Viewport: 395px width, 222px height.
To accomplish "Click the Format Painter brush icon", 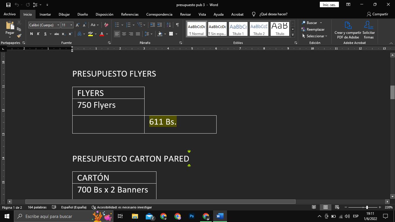I will pos(19,36).
